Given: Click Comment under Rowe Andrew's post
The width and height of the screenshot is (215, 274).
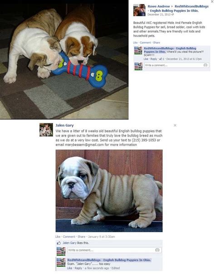Looking at the screenshot, I should [x=145, y=43].
